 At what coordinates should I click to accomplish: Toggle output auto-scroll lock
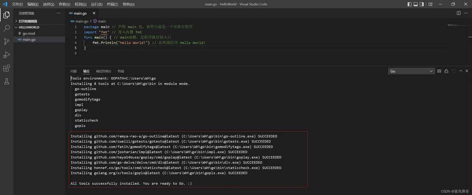click(x=446, y=71)
